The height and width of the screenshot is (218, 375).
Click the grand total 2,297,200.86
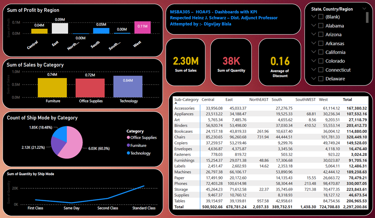[x=355, y=207]
